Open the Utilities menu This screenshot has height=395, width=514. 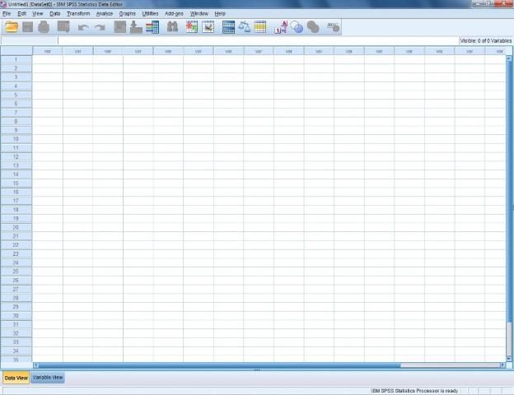pos(150,14)
